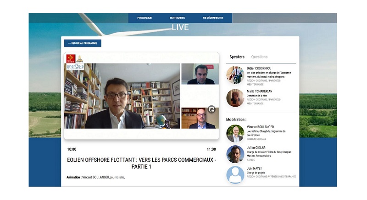Select the bottom-right participant video tile
The height and width of the screenshot is (200, 367).
[200, 118]
